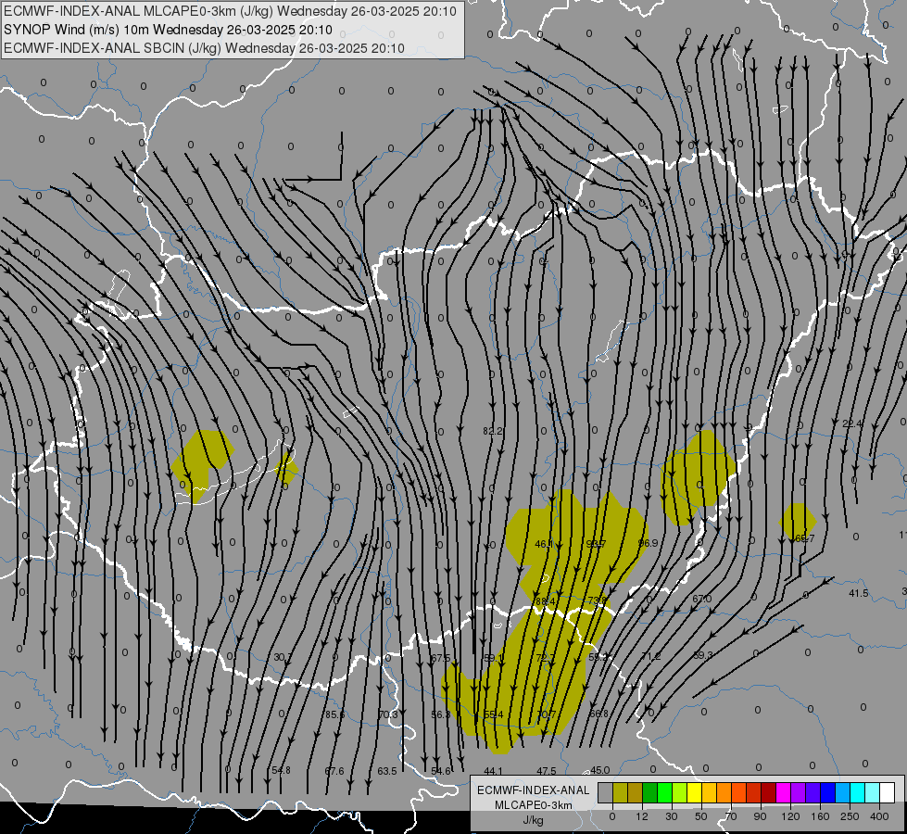The width and height of the screenshot is (907, 834).
Task: Click the 67.6 value on the map
Action: [x=334, y=771]
